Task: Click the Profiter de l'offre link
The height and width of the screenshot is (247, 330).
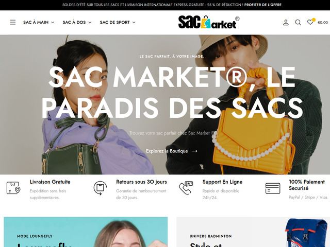Action: pos(263,5)
